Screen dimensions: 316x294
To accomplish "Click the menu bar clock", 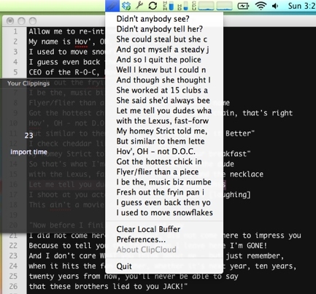I will (301, 6).
